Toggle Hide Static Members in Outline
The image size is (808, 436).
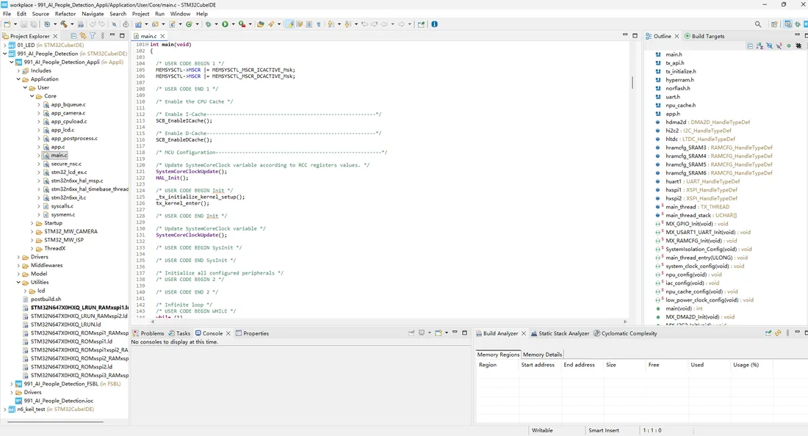pyautogui.click(x=779, y=46)
